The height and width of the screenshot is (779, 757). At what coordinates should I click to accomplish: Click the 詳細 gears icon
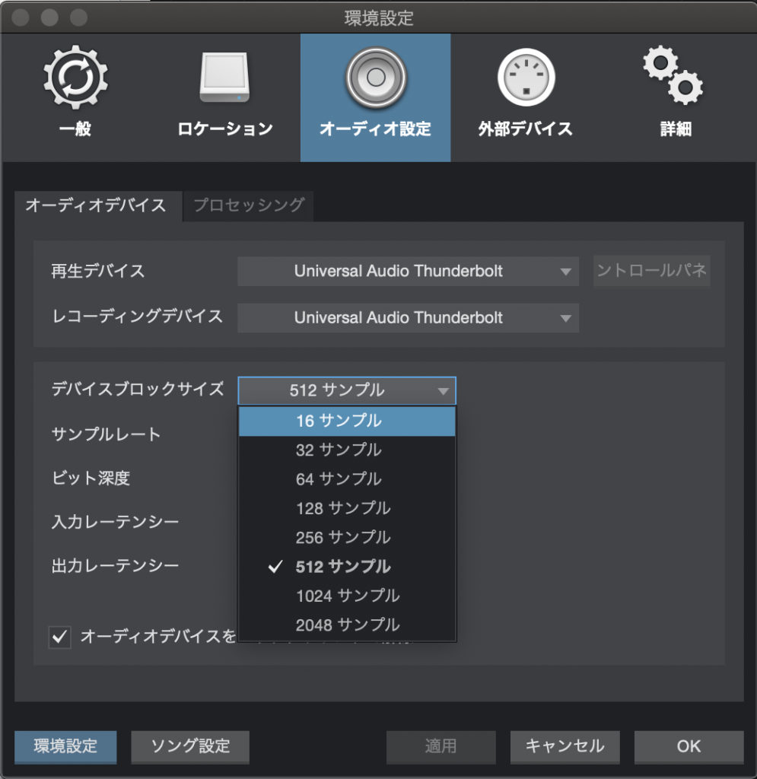tap(674, 78)
